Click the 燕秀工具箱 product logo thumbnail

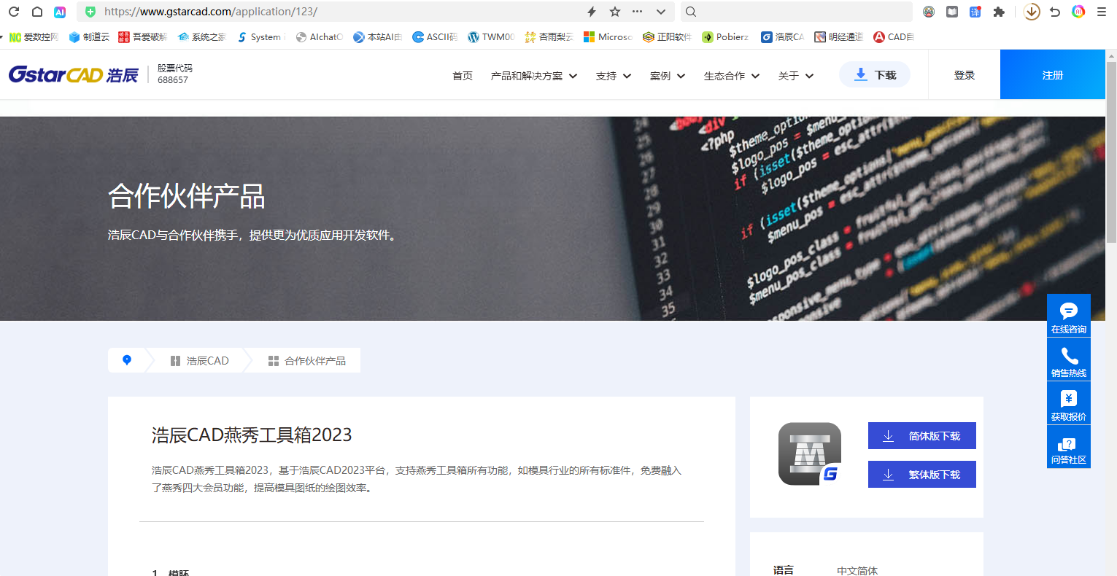(x=810, y=454)
